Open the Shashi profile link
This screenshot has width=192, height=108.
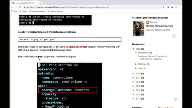[153, 22]
